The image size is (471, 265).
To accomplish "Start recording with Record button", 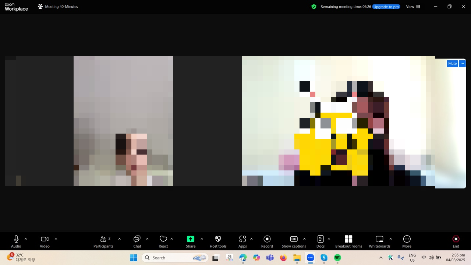I will point(267,241).
